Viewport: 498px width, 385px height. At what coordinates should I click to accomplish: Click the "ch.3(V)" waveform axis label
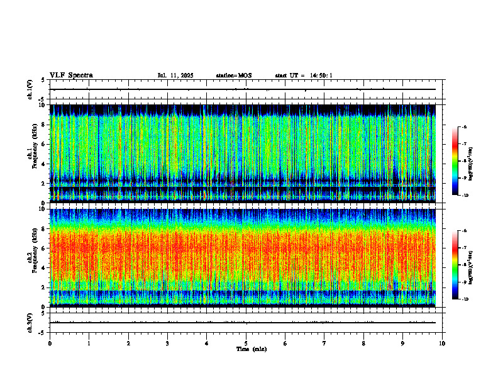pyautogui.click(x=30, y=323)
